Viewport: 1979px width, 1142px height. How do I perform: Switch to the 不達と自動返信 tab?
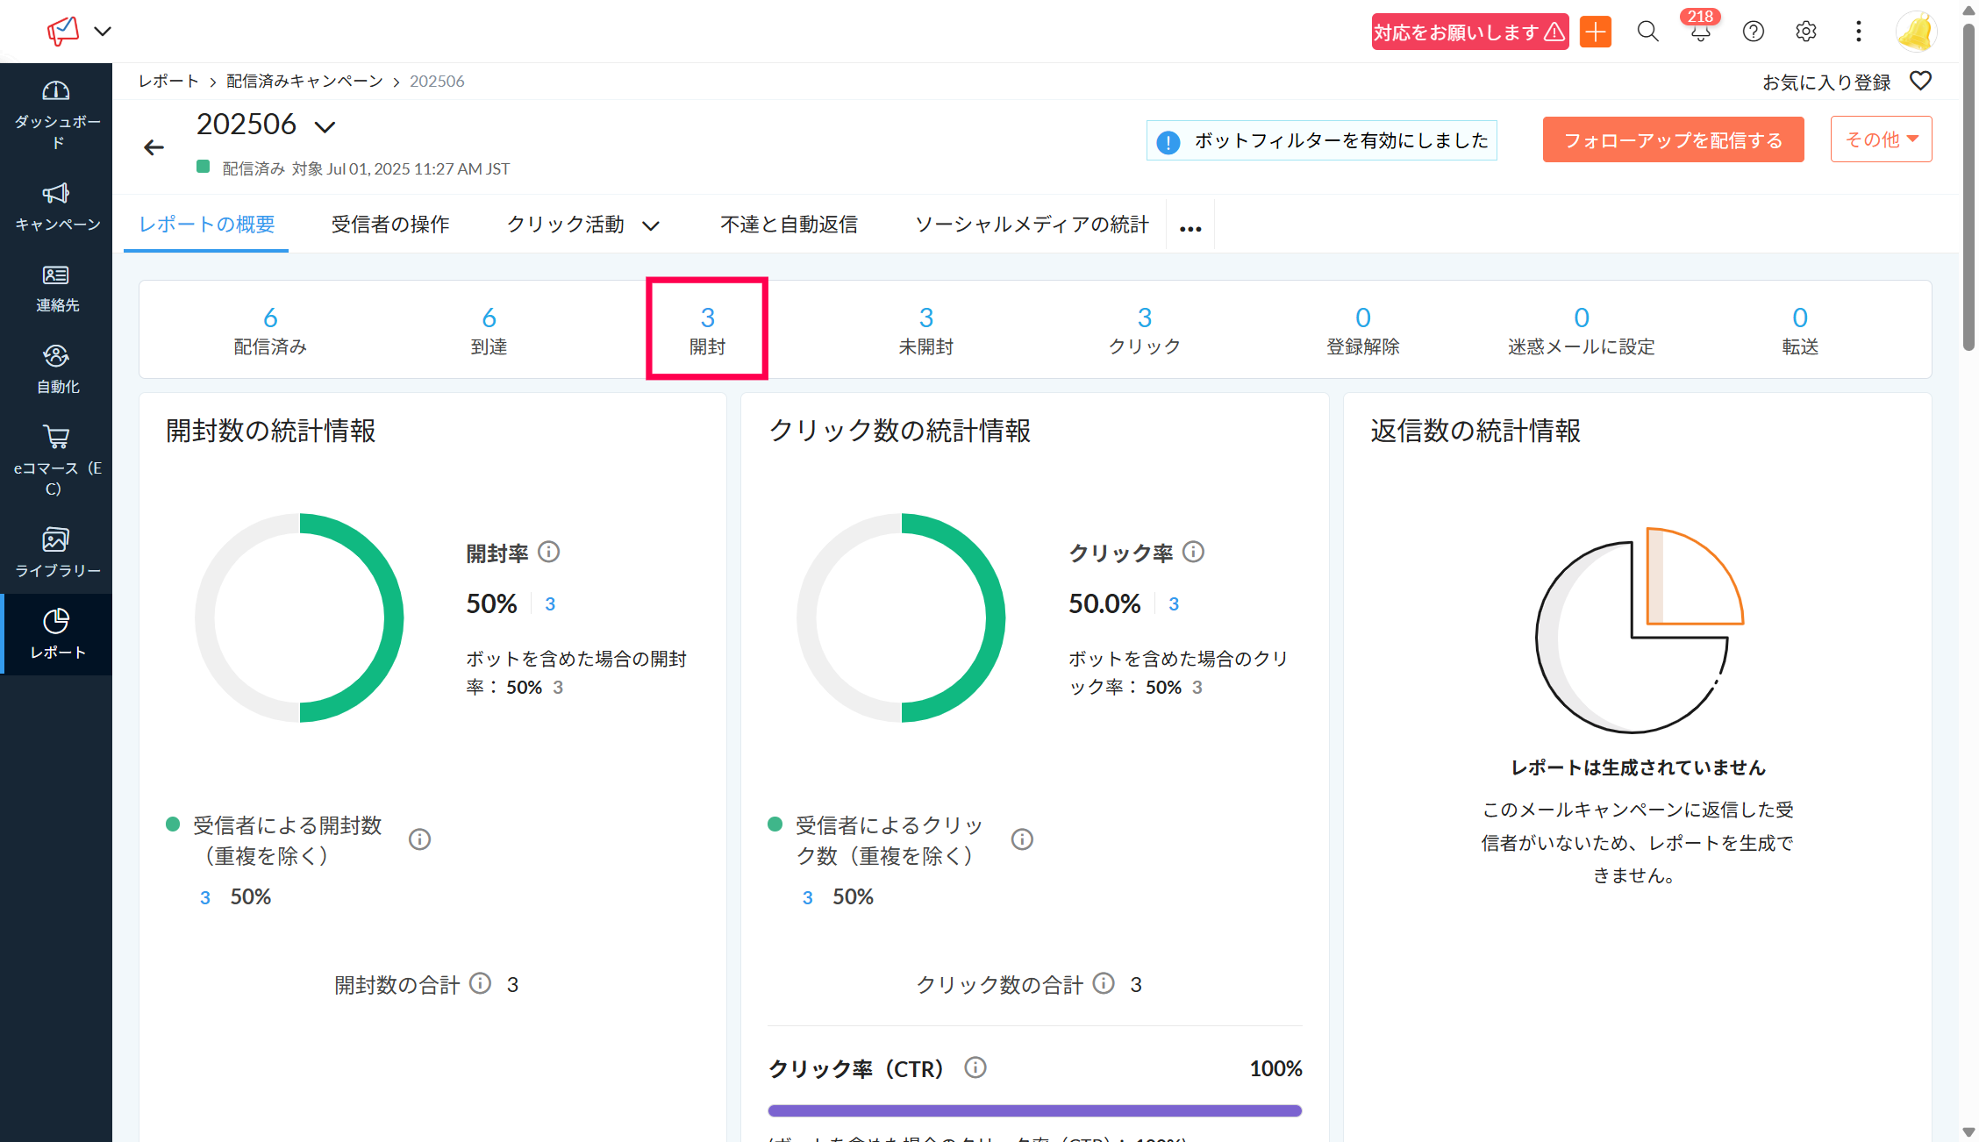[x=789, y=225]
